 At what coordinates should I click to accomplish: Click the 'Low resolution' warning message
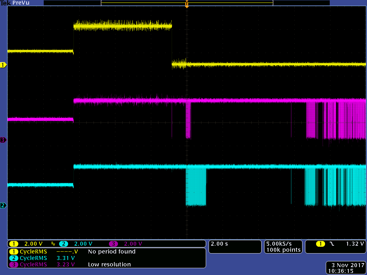coord(109,265)
